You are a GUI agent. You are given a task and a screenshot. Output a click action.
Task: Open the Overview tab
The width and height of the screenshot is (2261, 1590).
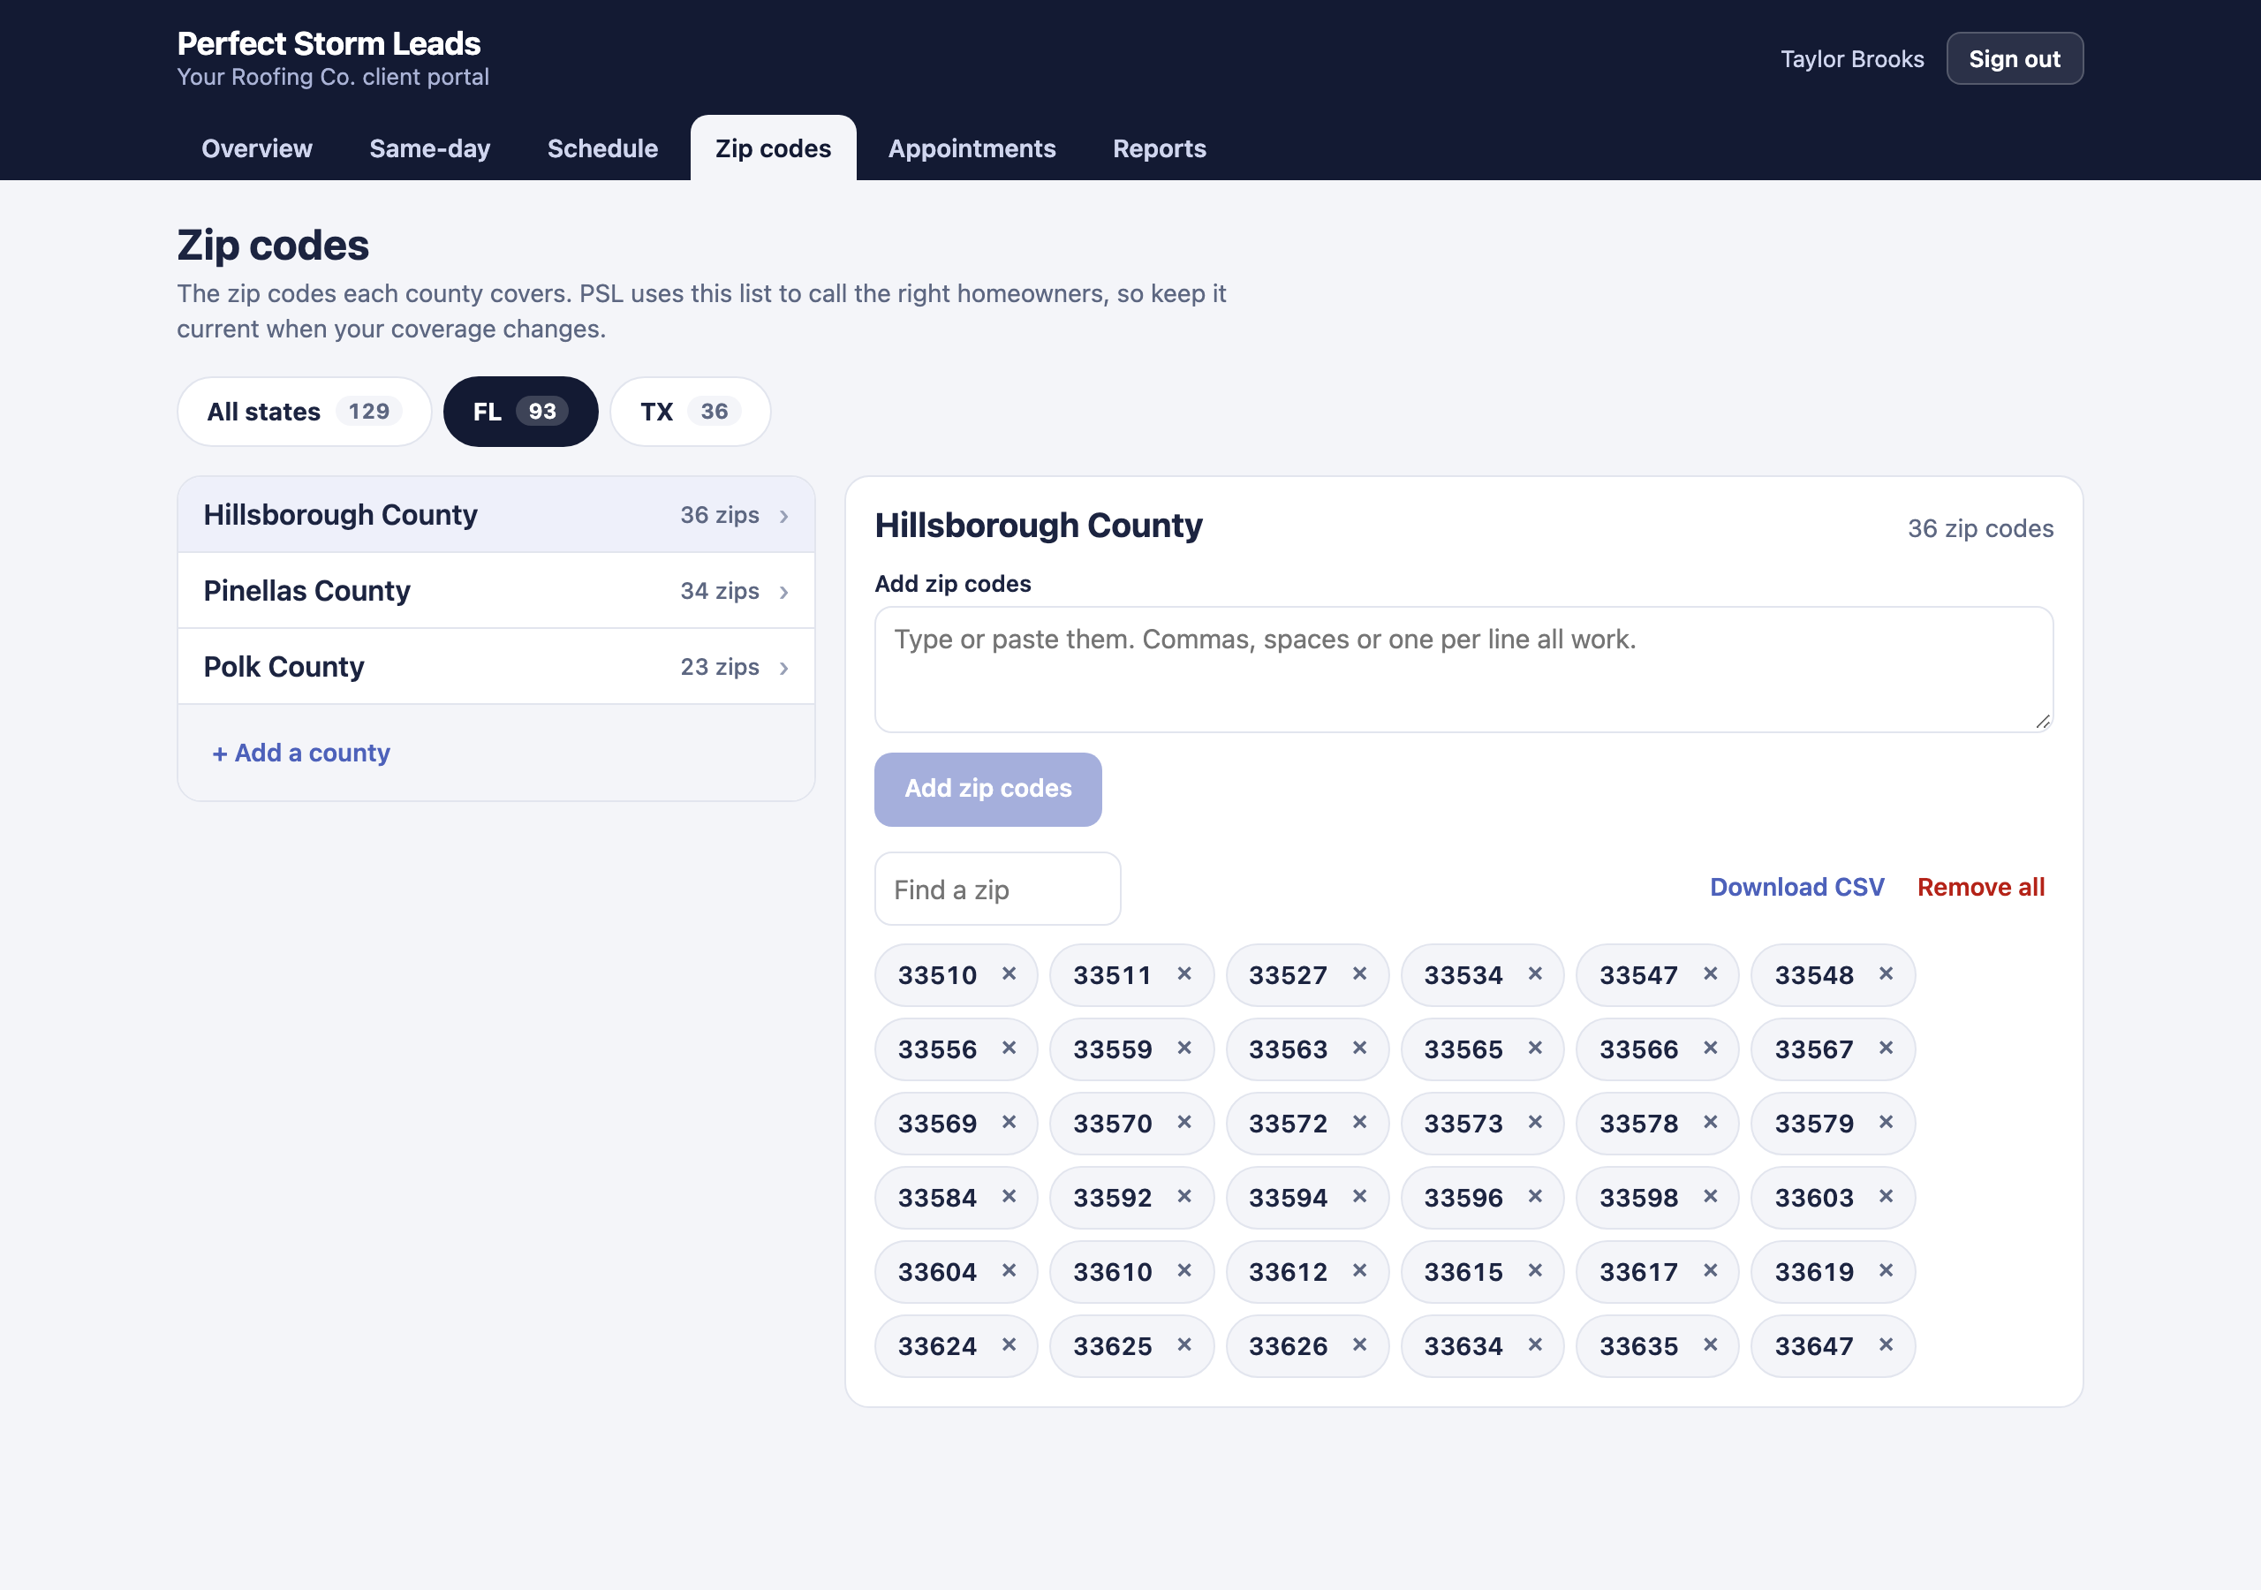(x=257, y=148)
